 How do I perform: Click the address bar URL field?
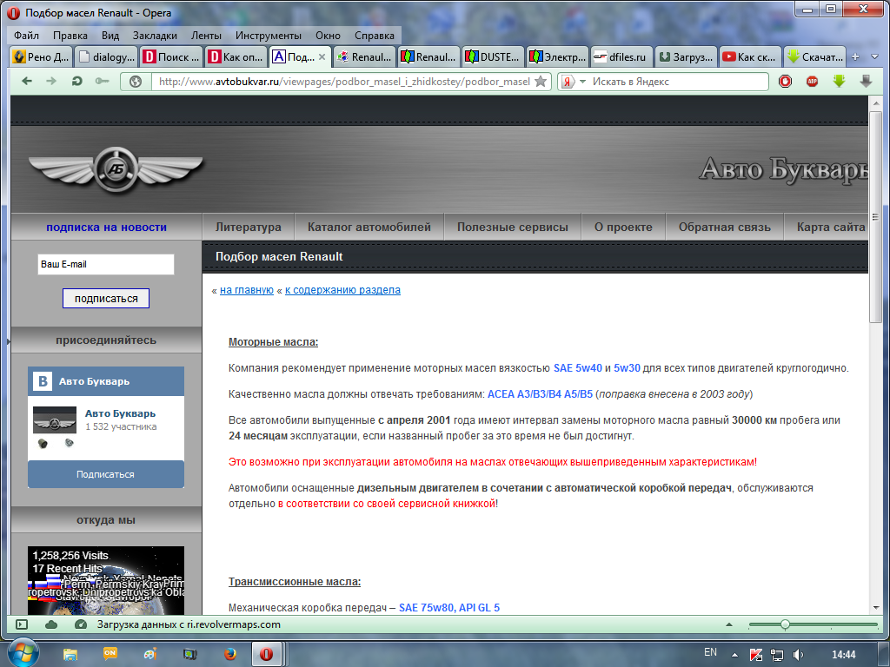click(344, 82)
